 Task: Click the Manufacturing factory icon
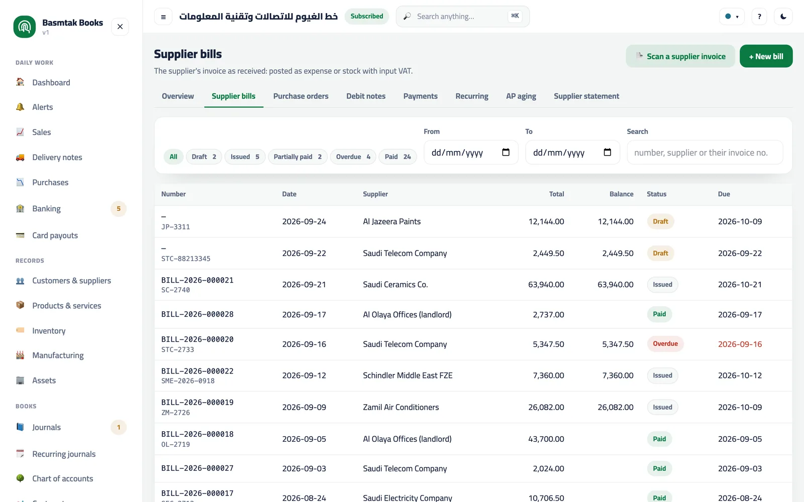[x=20, y=355]
